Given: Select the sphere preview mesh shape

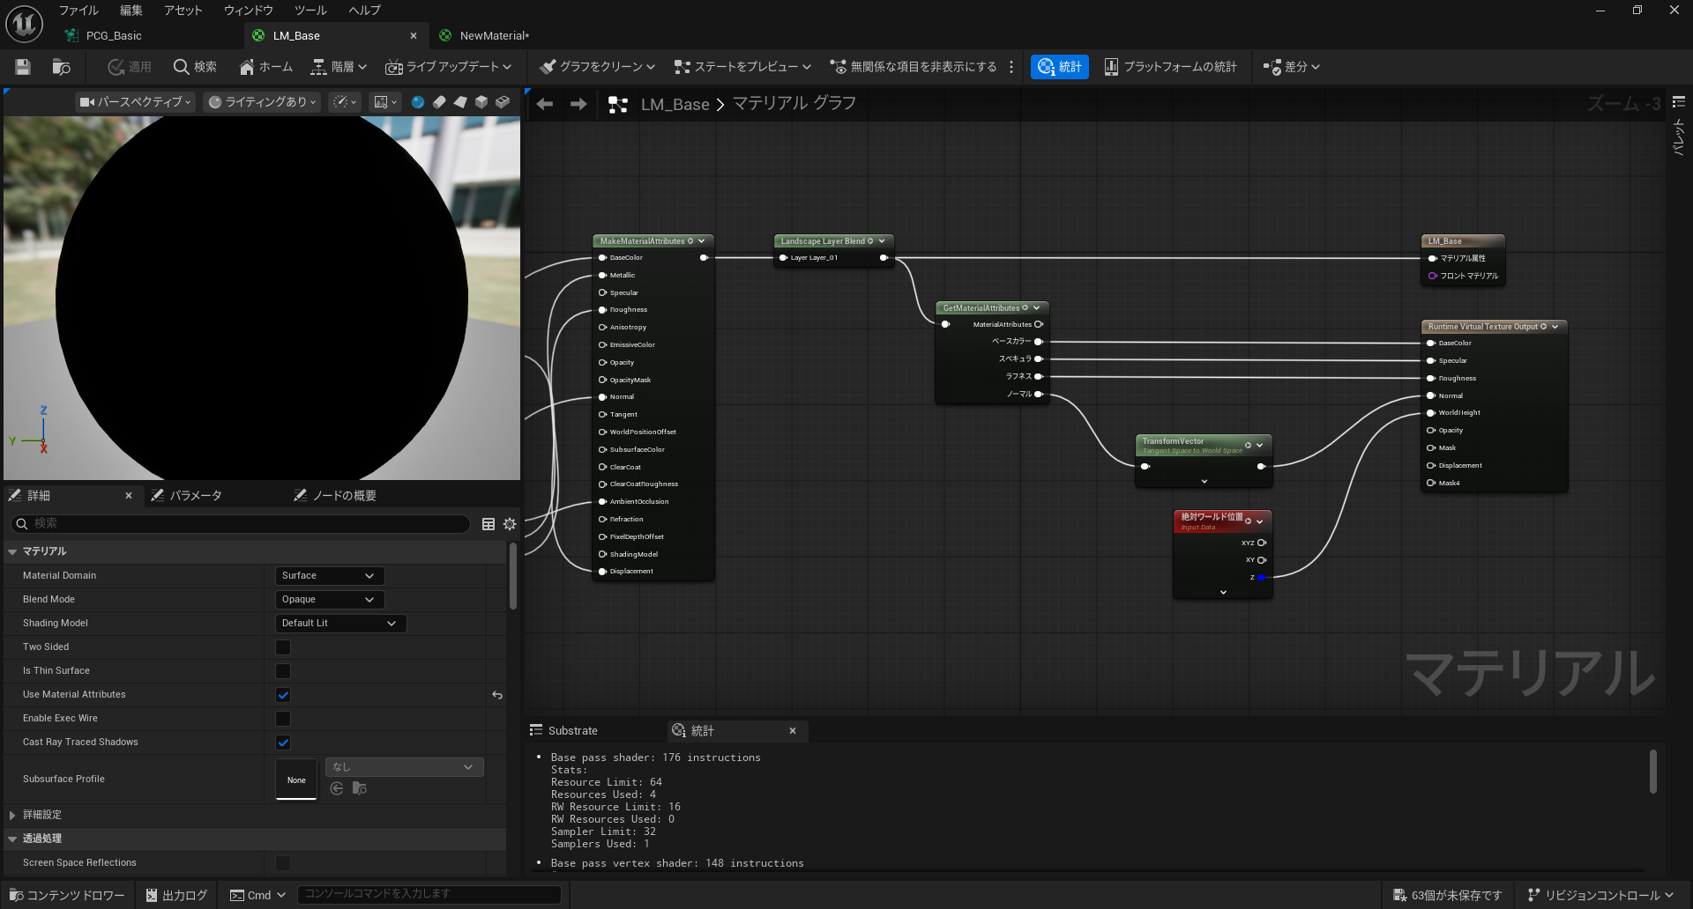Looking at the screenshot, I should (x=418, y=102).
